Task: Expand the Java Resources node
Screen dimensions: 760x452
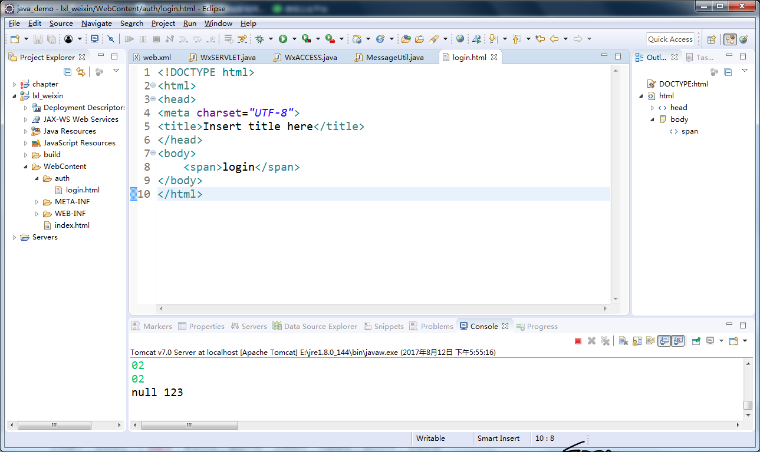Action: (26, 131)
